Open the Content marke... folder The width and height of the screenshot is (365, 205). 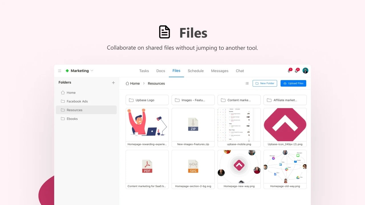point(239,100)
